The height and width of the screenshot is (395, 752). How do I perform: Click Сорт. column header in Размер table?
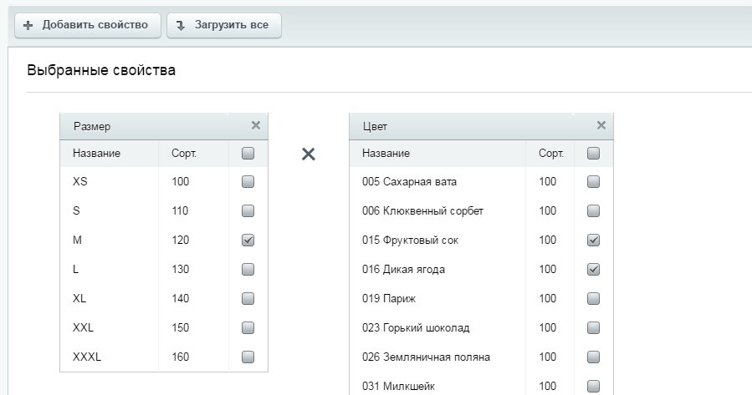(x=184, y=154)
